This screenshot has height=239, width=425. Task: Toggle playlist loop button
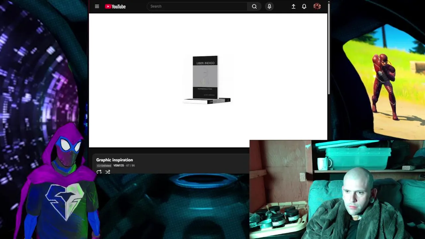99,172
